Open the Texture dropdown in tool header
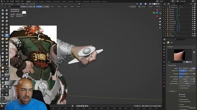The width and height of the screenshot is (197, 110). (59, 7)
